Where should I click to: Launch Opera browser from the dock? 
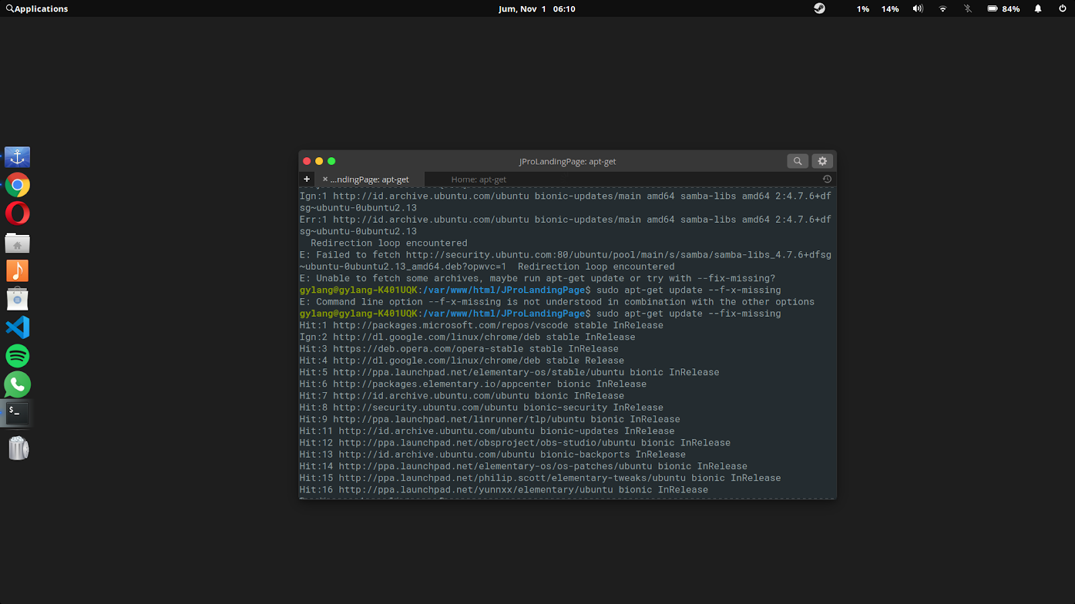coord(17,213)
